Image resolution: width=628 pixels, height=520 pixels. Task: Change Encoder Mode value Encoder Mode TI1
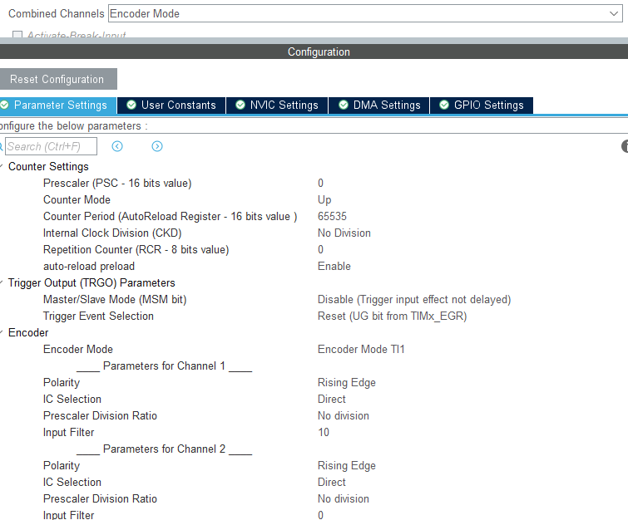361,349
